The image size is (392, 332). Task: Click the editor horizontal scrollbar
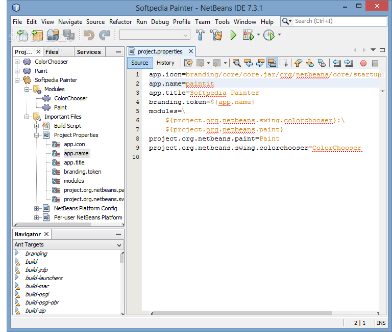pyautogui.click(x=242, y=313)
